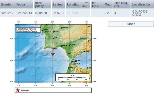Click the Fases button
154x94 pixels.
131,24
